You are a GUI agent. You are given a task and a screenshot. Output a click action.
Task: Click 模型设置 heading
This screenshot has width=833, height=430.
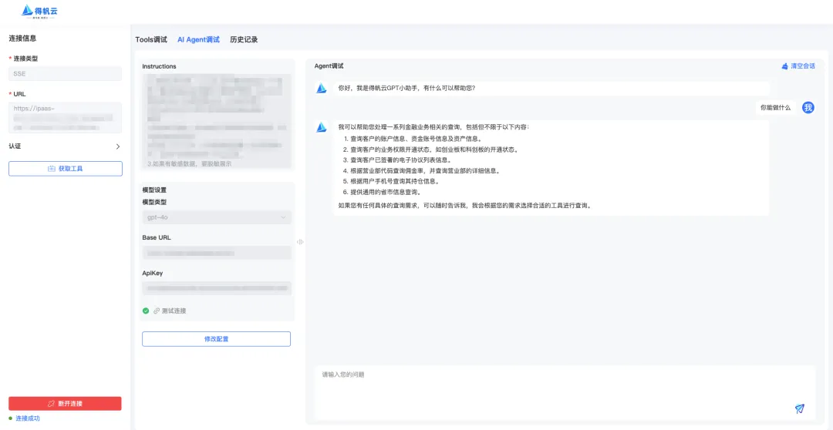coord(154,190)
